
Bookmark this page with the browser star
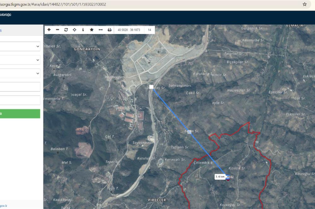click(305, 4)
